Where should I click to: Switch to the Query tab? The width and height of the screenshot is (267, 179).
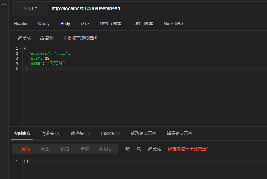[44, 24]
